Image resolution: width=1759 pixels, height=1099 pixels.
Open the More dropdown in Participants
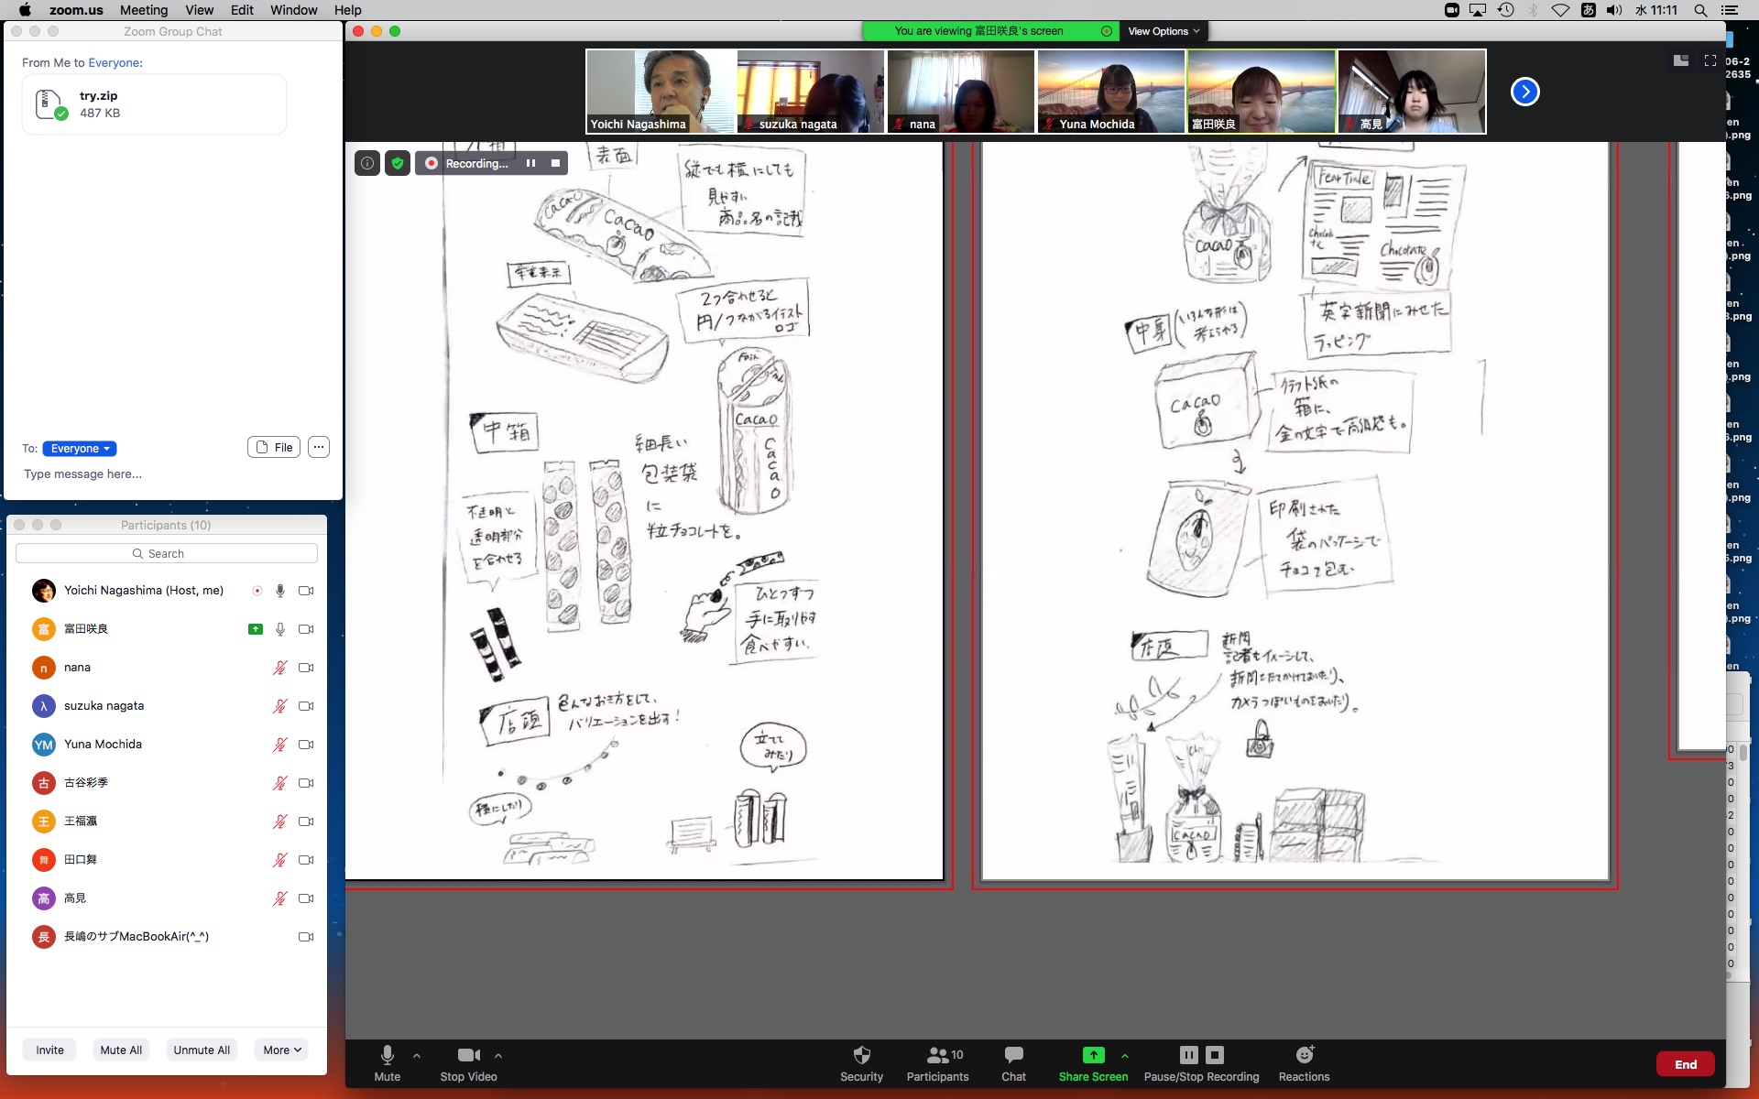click(x=281, y=1050)
